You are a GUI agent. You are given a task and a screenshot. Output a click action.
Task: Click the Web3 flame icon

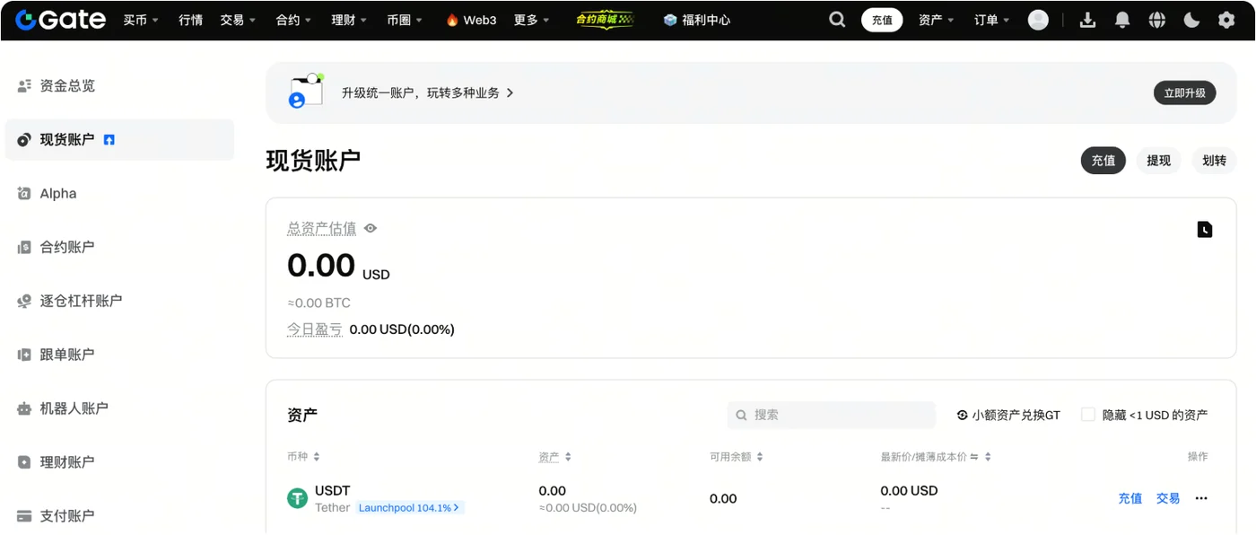pyautogui.click(x=452, y=20)
